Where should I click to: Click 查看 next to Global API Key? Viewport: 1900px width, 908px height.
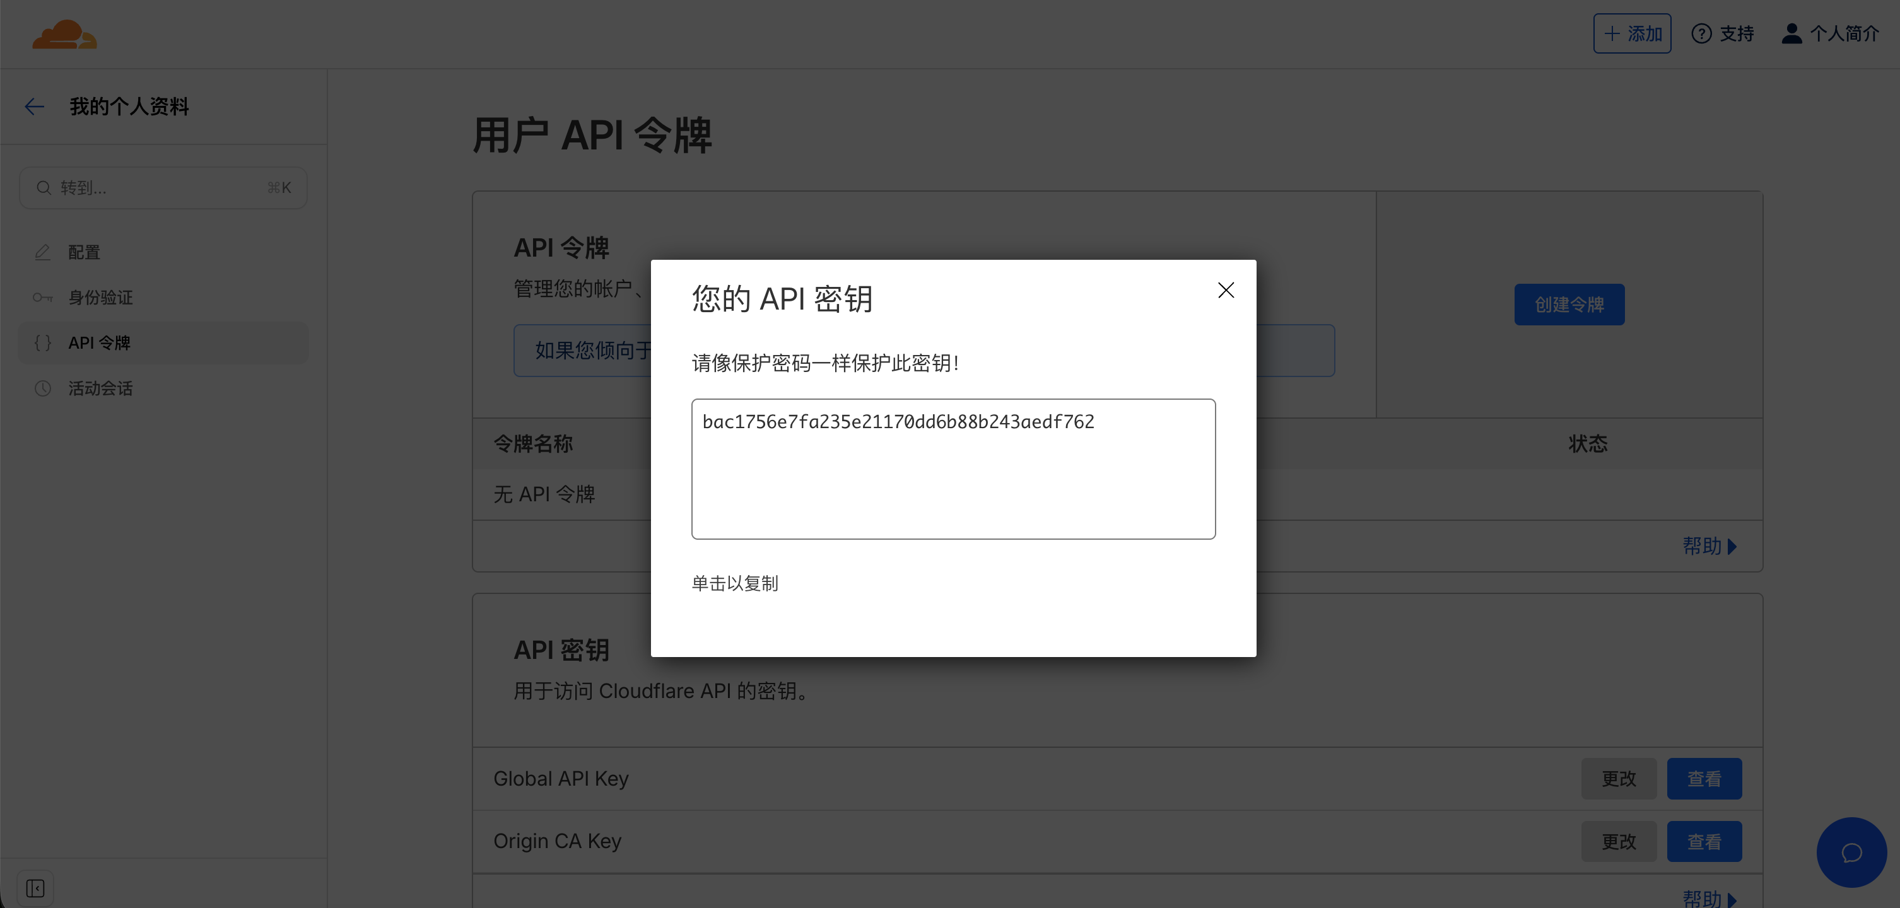tap(1704, 778)
